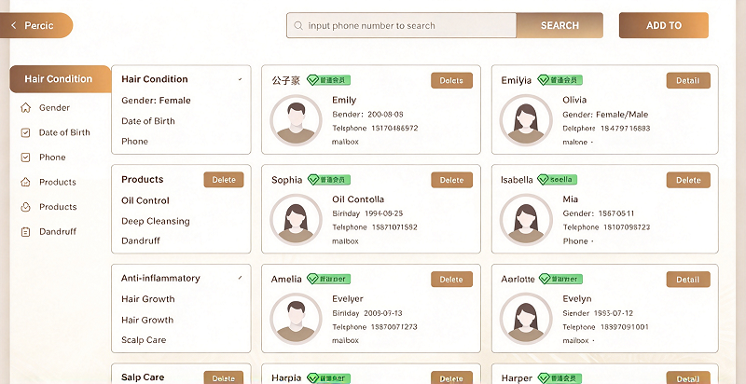This screenshot has width=746, height=384.
Task: Click the SEARCH button
Action: tap(559, 26)
